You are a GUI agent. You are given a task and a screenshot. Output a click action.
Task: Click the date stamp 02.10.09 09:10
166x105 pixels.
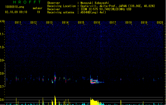(16, 12)
